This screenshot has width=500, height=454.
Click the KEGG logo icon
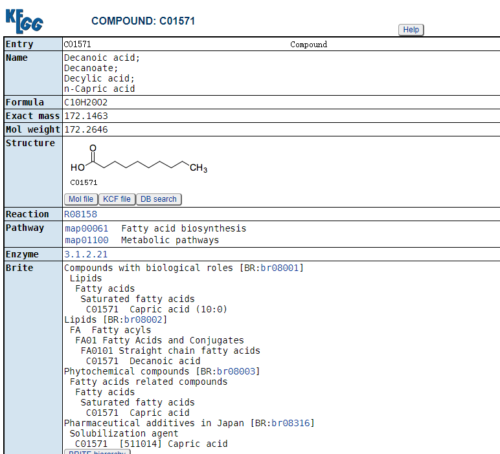25,21
